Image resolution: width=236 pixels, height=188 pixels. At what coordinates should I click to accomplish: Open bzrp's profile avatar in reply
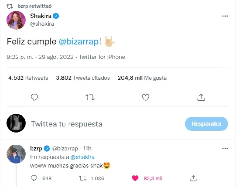point(16,154)
